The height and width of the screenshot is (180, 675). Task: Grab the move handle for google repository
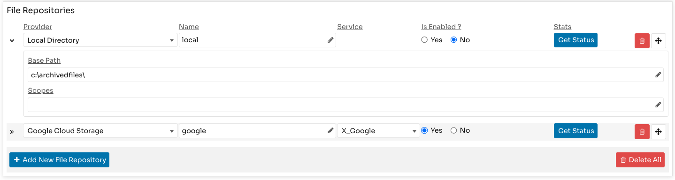point(658,132)
